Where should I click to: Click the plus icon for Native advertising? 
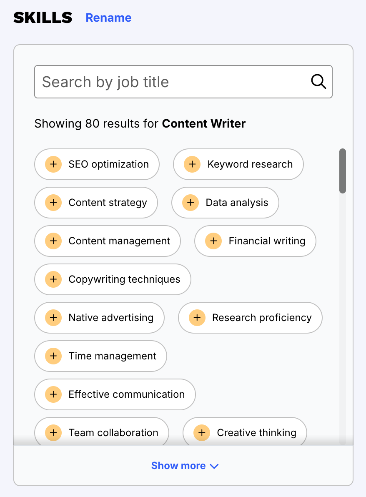[x=53, y=318]
